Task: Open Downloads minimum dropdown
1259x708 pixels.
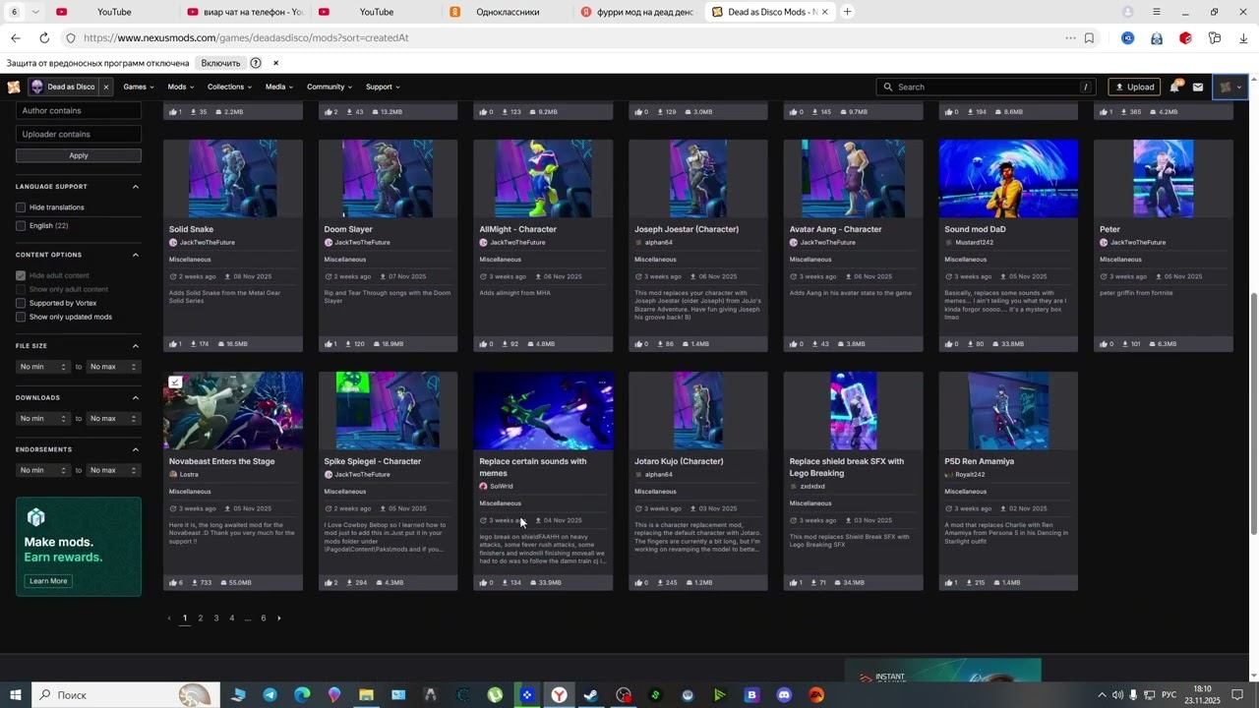Action: click(x=43, y=419)
